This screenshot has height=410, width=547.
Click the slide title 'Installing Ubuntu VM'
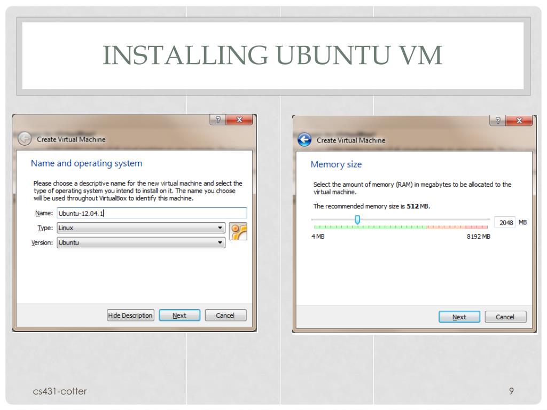[x=272, y=55]
